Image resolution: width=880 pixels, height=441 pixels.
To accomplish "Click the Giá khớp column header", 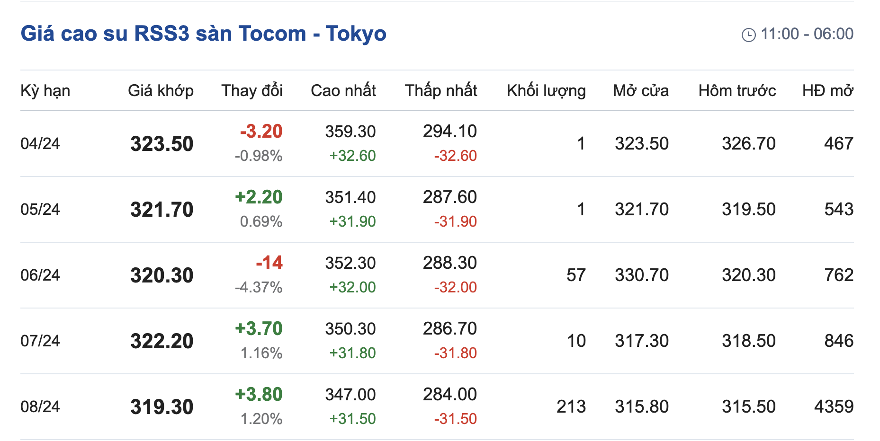I will coord(161,90).
